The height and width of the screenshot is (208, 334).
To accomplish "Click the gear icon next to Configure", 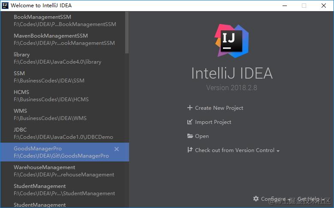I will tap(256, 199).
